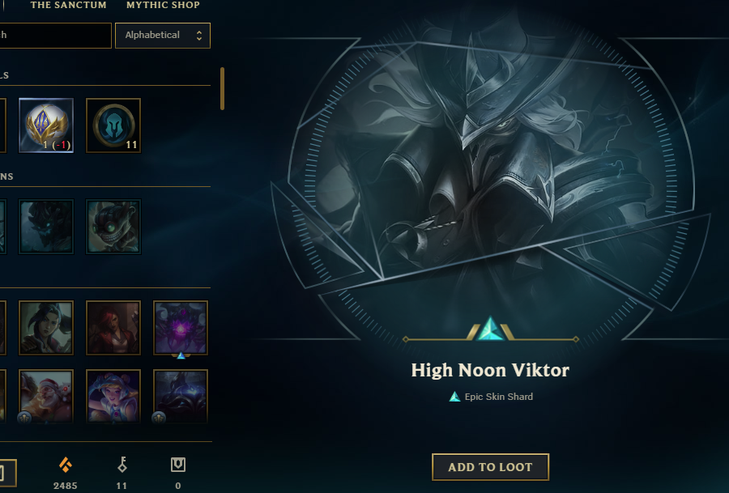Screen dimensions: 729x493
Task: Click the loot search input field
Action: point(55,36)
